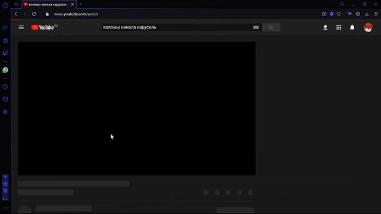Open a new tab with plus button
Screen dimensions: 381x214
click(81, 4)
